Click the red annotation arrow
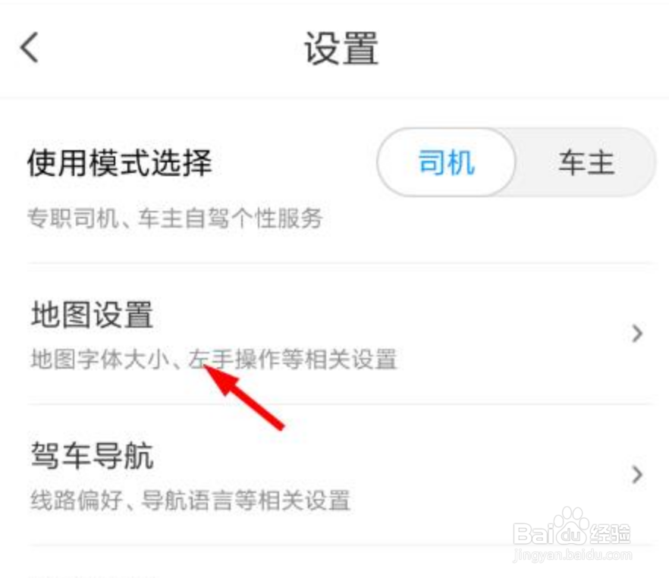 click(x=243, y=397)
